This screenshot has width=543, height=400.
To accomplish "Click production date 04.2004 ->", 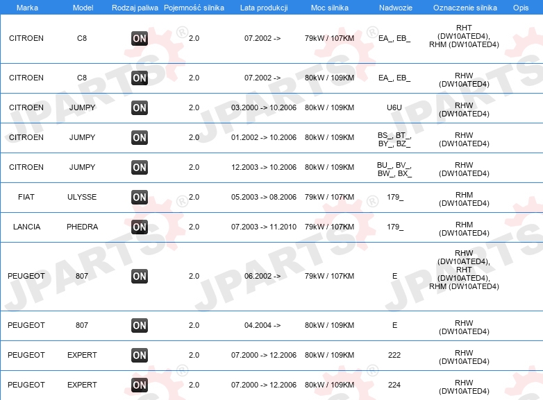I will (262, 325).
